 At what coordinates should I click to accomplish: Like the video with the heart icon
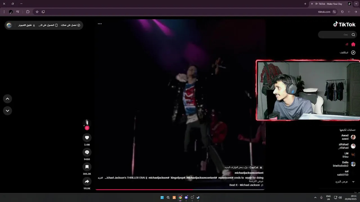(87, 137)
